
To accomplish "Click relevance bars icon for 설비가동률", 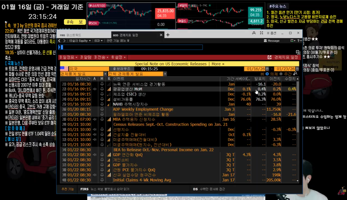I will 109,99.
